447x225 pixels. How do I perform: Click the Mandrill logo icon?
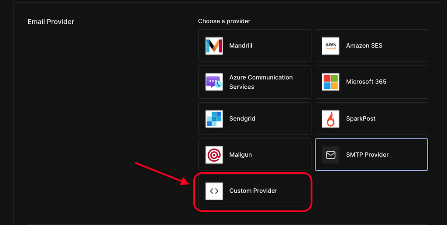pos(214,45)
